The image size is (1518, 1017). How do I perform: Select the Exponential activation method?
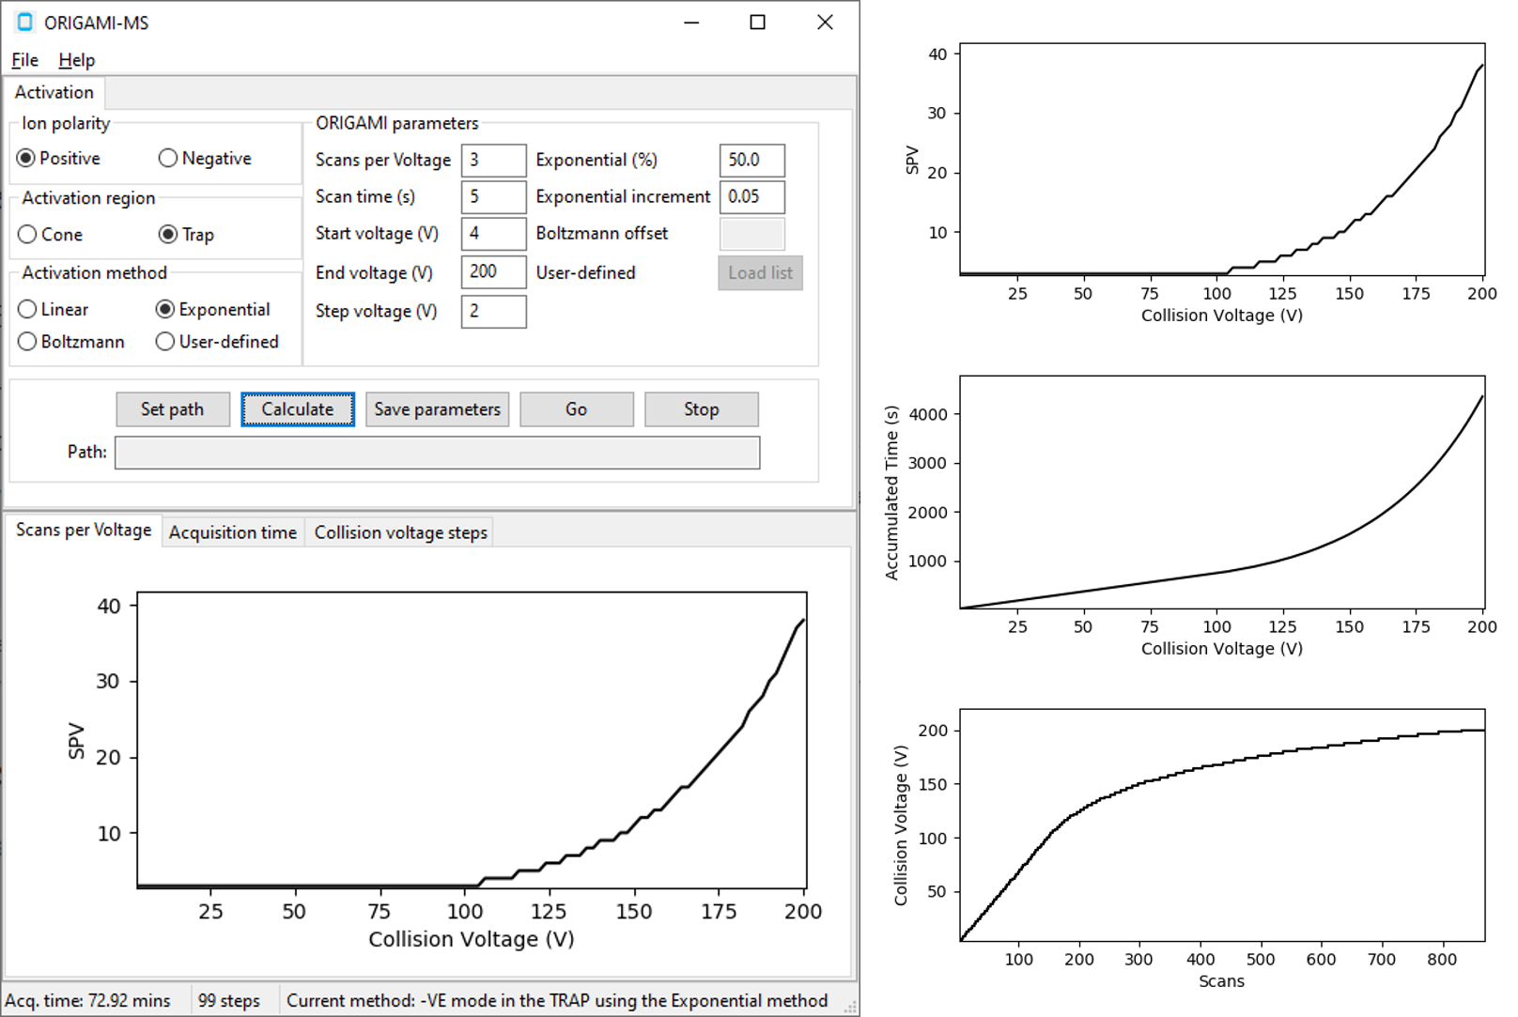click(213, 309)
